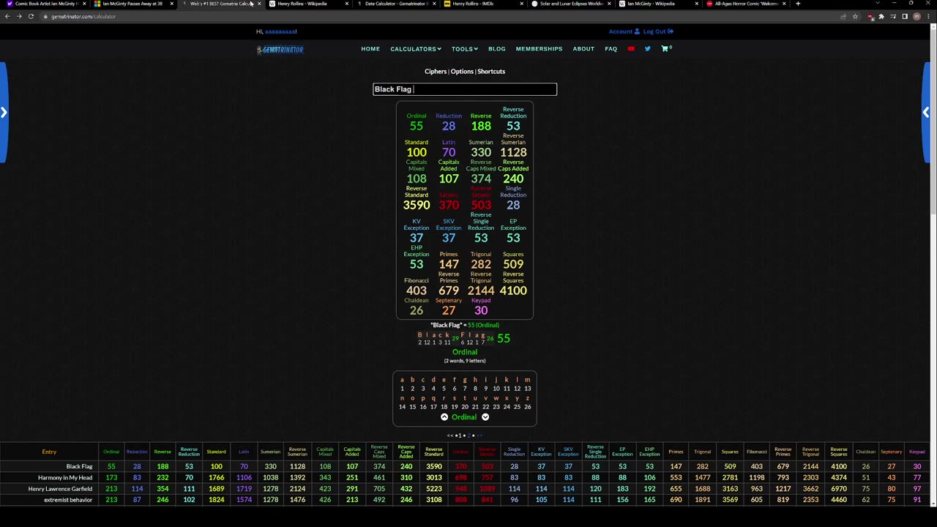Reload the page in browser
The height and width of the screenshot is (527, 937).
click(x=31, y=16)
